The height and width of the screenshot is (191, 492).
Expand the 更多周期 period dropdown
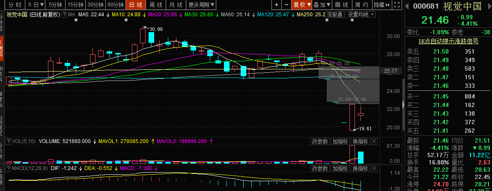pos(202,5)
